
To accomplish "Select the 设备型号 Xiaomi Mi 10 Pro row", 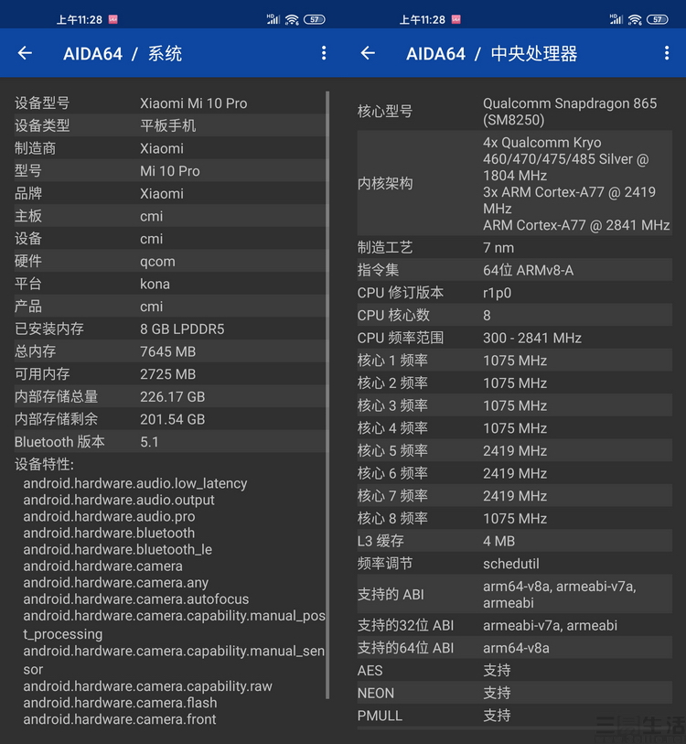I will [x=170, y=103].
